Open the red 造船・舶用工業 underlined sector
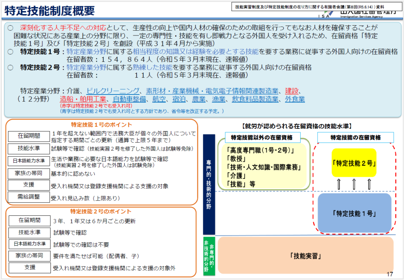Viewport: 404px width, 280px height. pos(83,99)
